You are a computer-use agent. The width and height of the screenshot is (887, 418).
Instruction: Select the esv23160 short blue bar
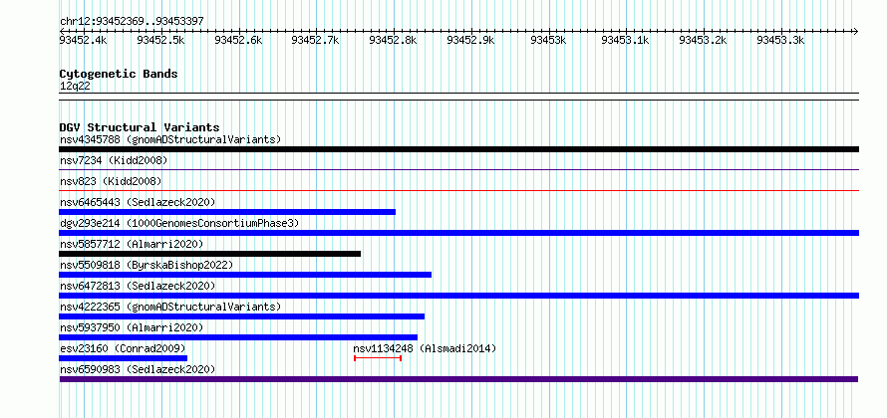(x=123, y=358)
